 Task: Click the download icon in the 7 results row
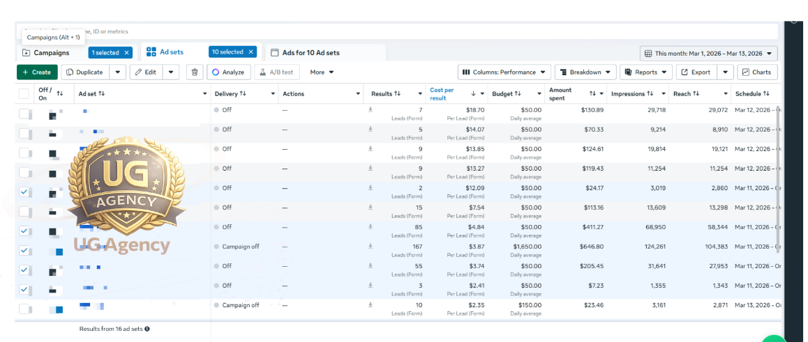(370, 109)
